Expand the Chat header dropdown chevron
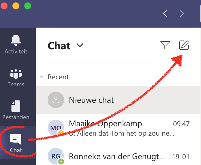The width and height of the screenshot is (201, 165). click(x=80, y=45)
